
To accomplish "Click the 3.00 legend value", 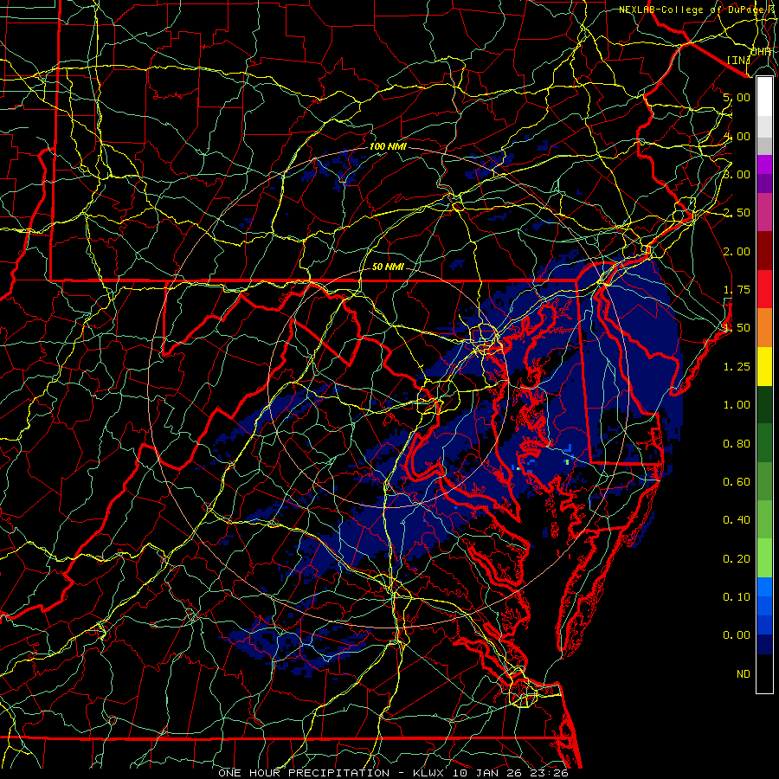I will point(737,174).
